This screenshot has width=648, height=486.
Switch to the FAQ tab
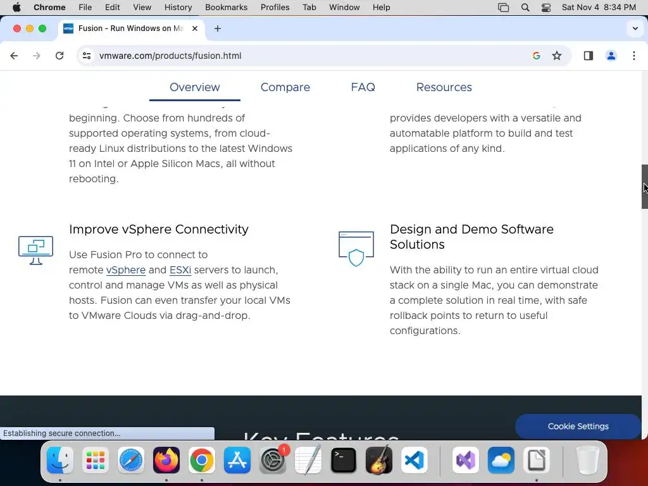point(363,87)
